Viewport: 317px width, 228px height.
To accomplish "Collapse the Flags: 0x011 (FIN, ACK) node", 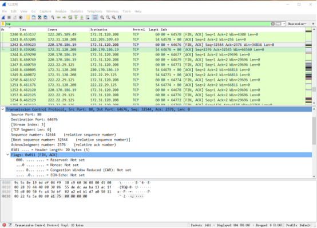I will [x=7, y=155].
